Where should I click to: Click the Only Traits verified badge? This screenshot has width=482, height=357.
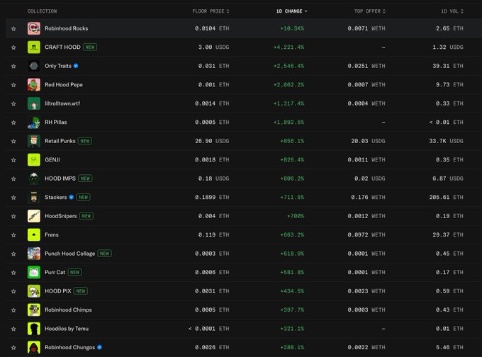76,66
